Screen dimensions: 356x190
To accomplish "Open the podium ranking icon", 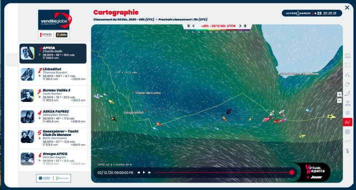I will 347,74.
